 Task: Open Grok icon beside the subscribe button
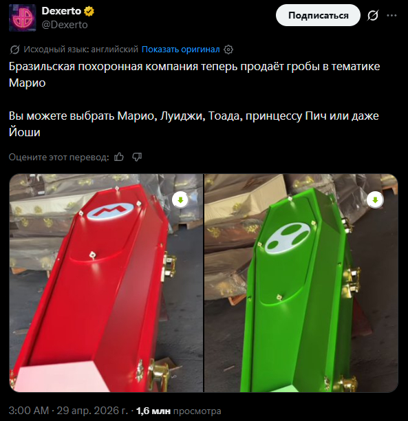click(x=373, y=15)
